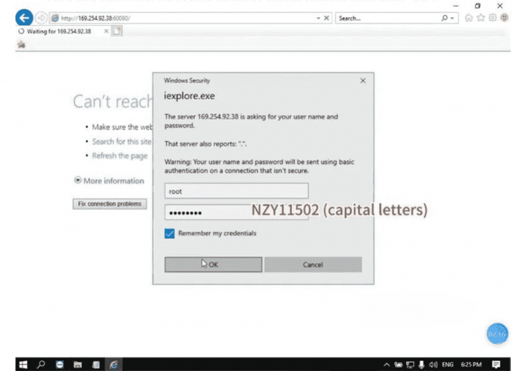Open Internet Explorer from the taskbar

click(113, 364)
